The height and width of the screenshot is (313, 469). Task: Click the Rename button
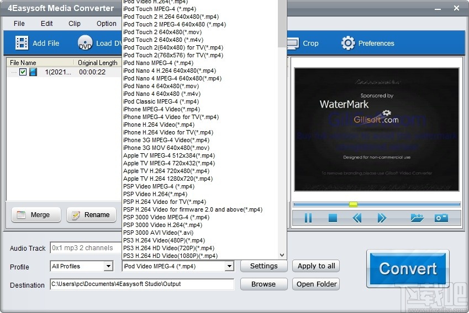[91, 215]
